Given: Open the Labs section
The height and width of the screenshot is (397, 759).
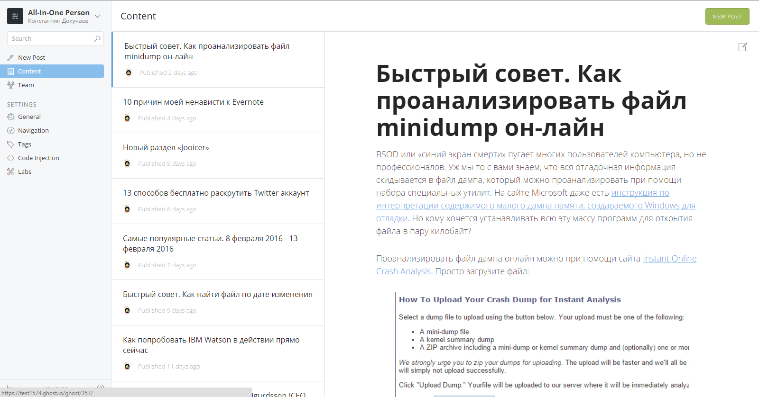Looking at the screenshot, I should point(24,172).
